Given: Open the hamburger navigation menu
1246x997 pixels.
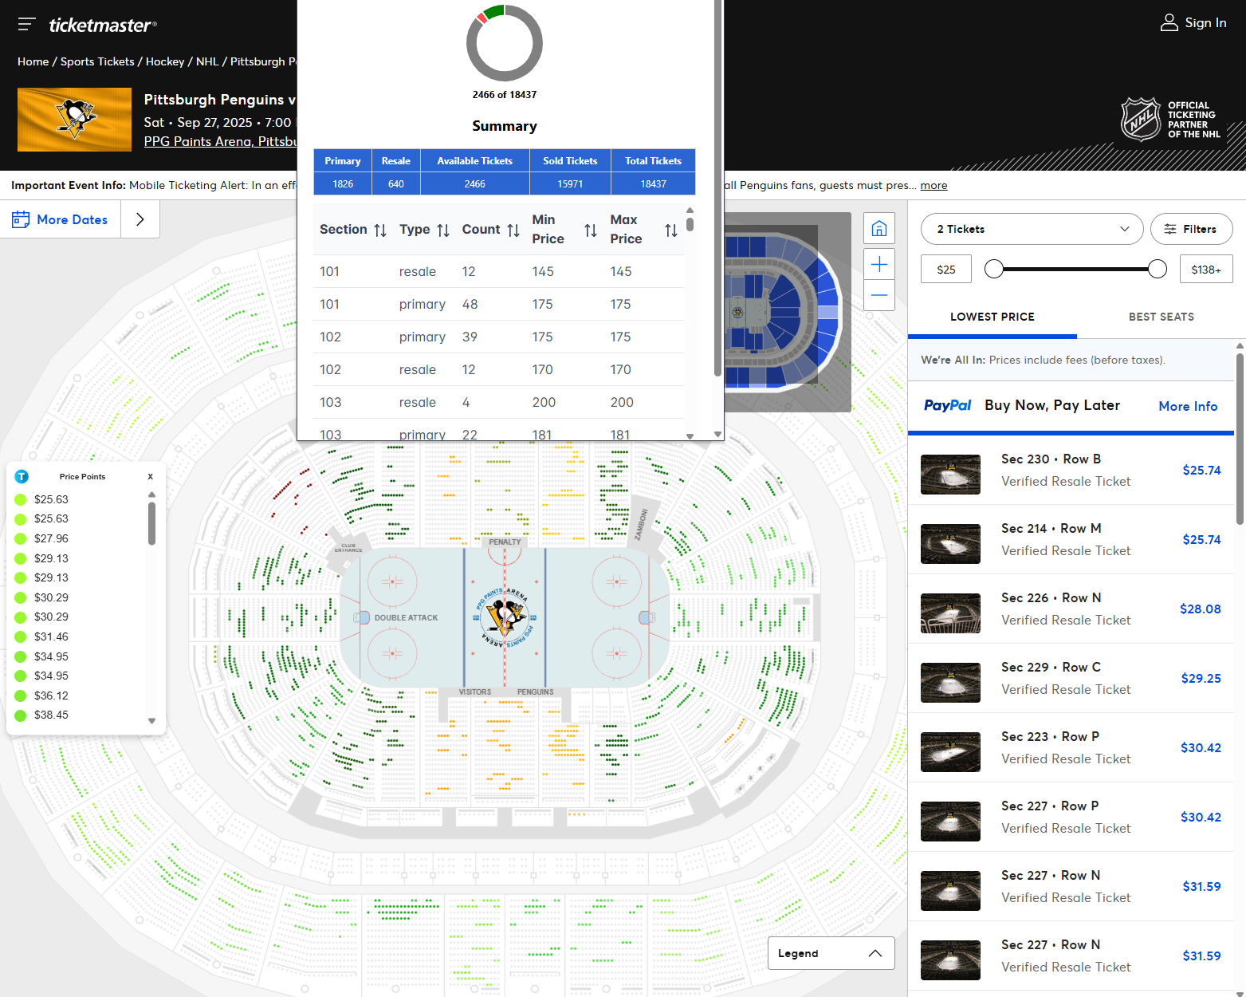Looking at the screenshot, I should coord(26,24).
